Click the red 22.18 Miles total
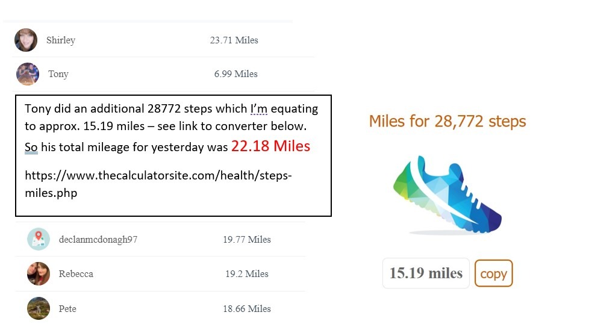This screenshot has height=324, width=589. click(270, 146)
